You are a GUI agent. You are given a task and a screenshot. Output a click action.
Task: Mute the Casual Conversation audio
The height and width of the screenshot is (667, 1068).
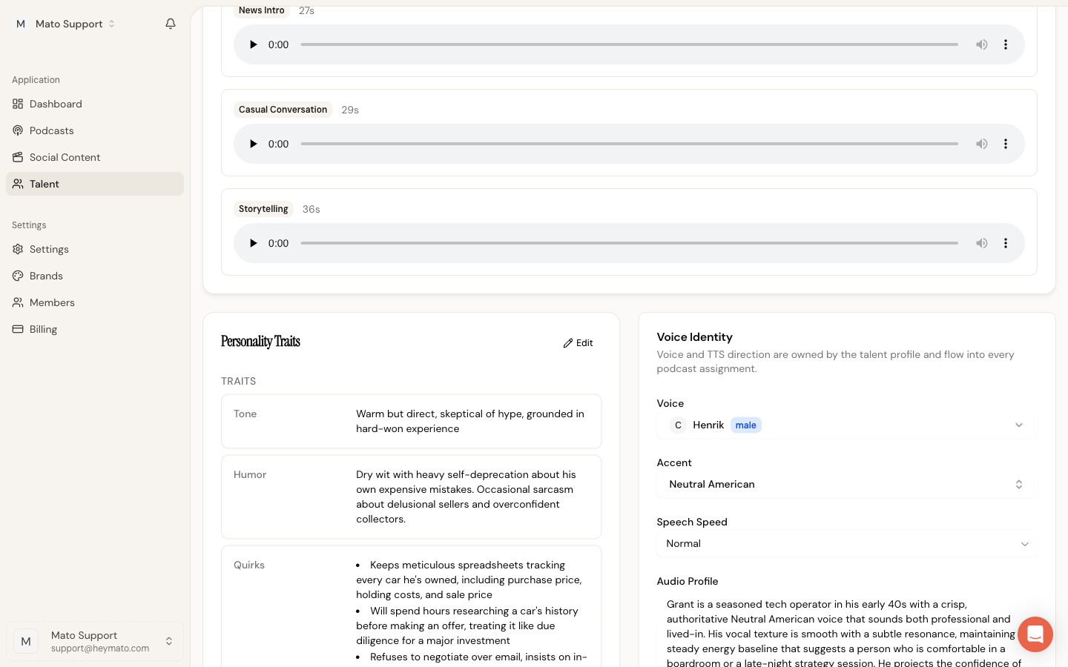[x=981, y=144]
